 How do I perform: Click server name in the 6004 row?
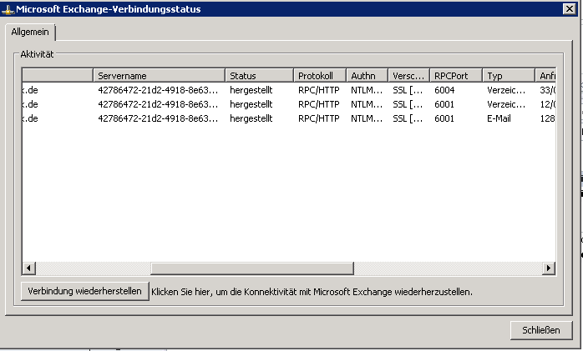(158, 90)
